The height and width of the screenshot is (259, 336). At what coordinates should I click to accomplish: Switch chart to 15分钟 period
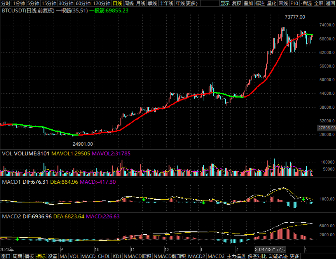coord(49,3)
